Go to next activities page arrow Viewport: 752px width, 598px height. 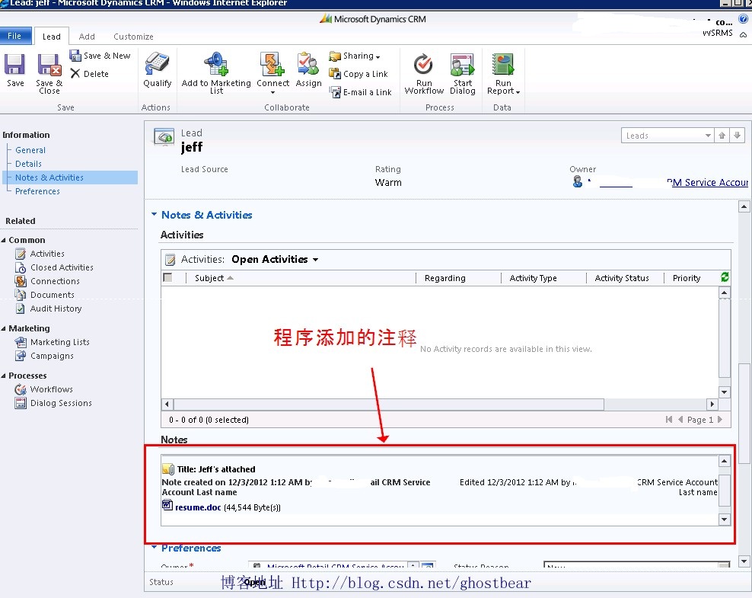(719, 420)
